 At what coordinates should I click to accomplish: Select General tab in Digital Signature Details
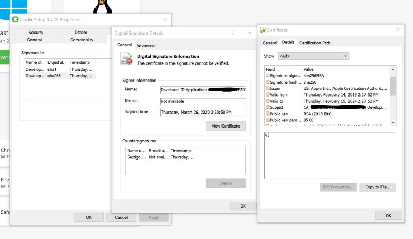(x=124, y=45)
